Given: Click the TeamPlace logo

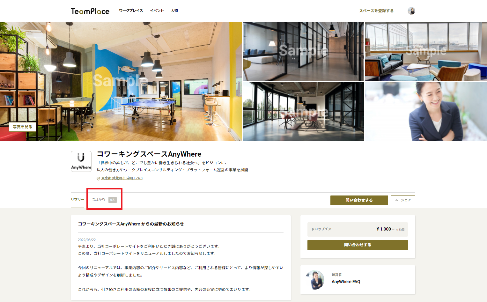Looking at the screenshot, I should coord(90,11).
